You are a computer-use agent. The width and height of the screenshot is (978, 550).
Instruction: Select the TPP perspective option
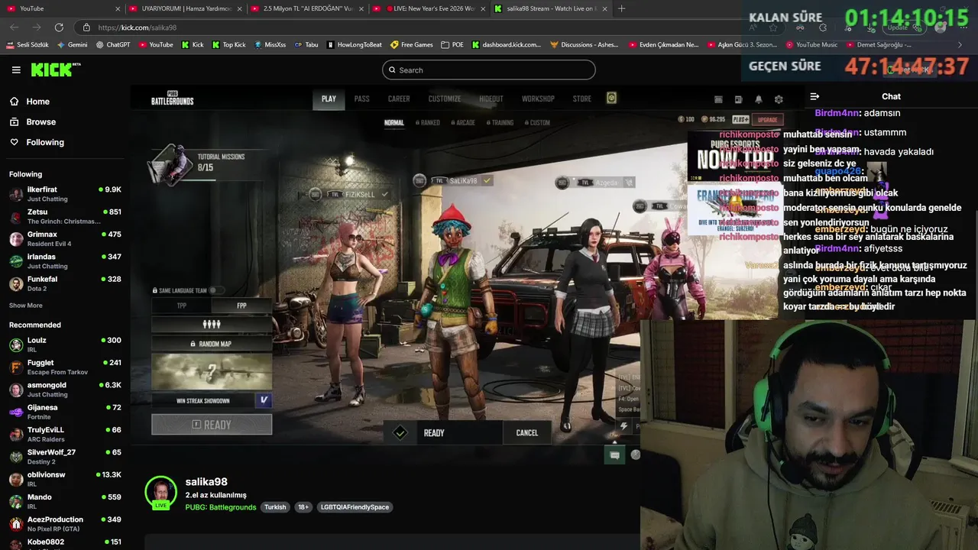[x=182, y=306]
